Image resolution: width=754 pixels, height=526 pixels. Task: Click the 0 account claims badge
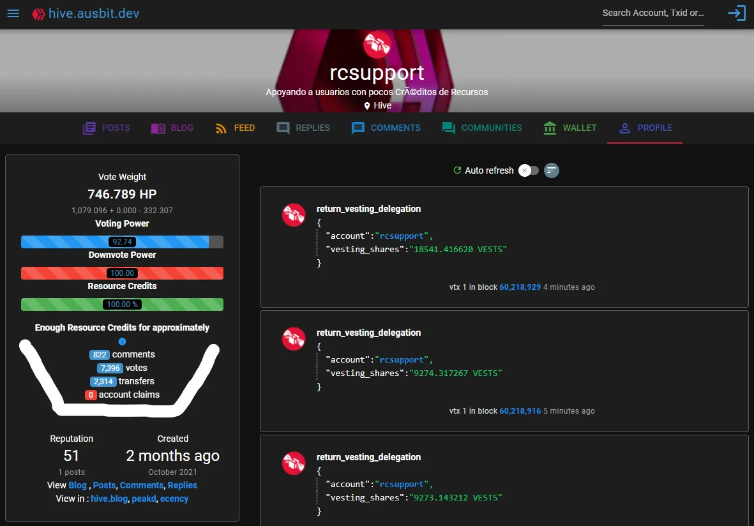click(x=91, y=395)
